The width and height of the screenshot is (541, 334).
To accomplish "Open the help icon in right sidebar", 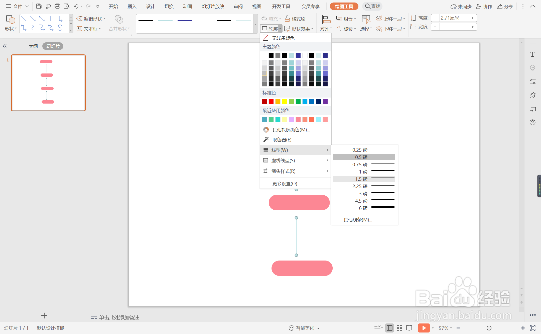I will tap(532, 122).
